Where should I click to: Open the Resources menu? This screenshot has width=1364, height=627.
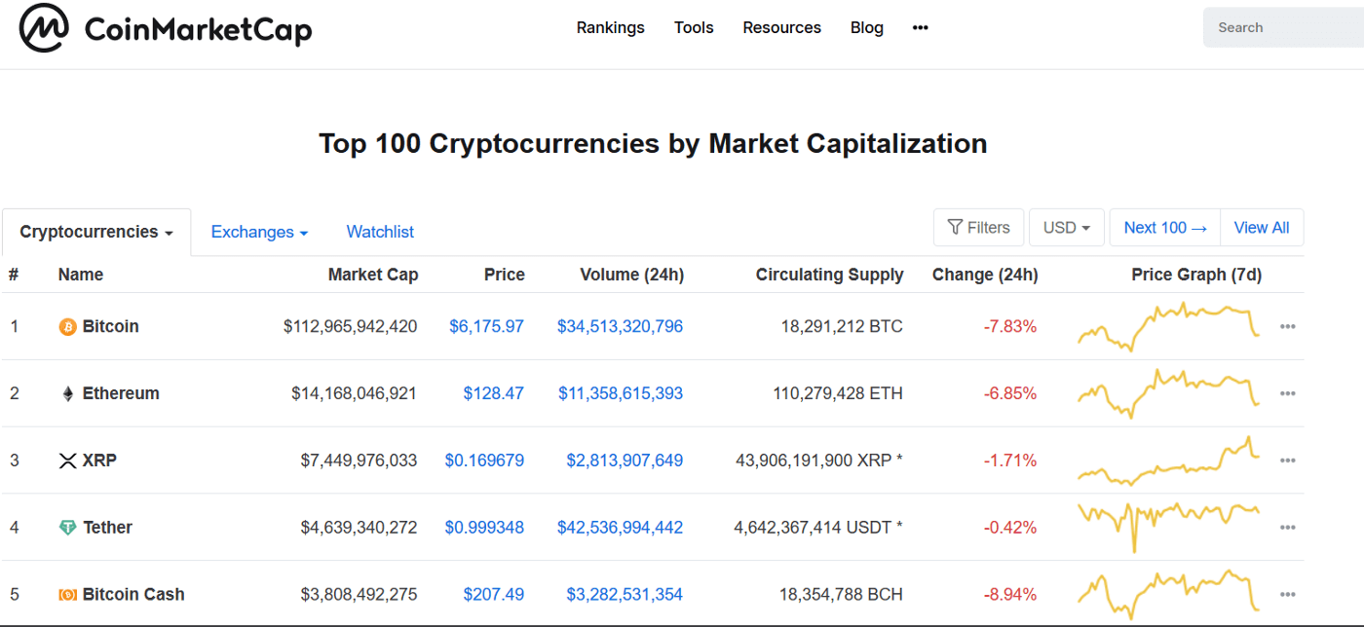[x=782, y=27]
